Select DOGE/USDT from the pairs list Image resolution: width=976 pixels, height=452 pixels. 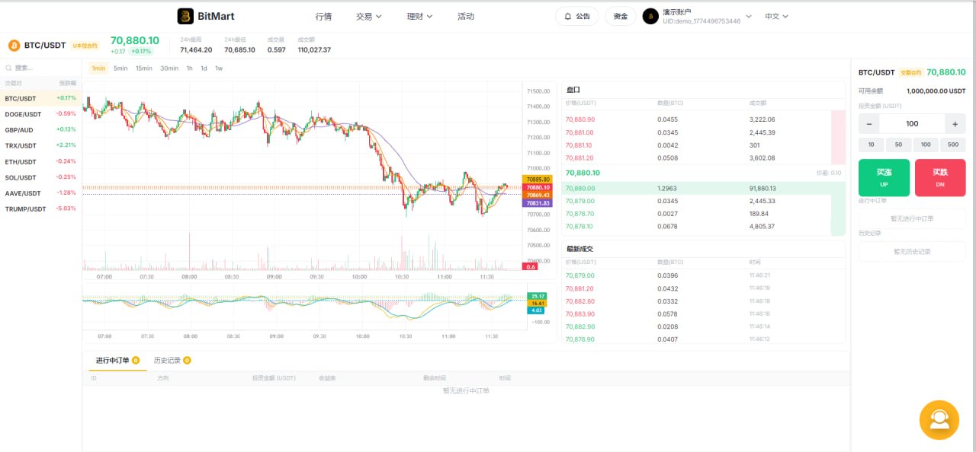(23, 114)
